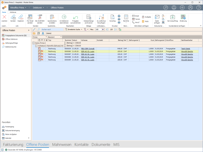
Task: Switch to the Home ribbon tab
Action: [4, 12]
